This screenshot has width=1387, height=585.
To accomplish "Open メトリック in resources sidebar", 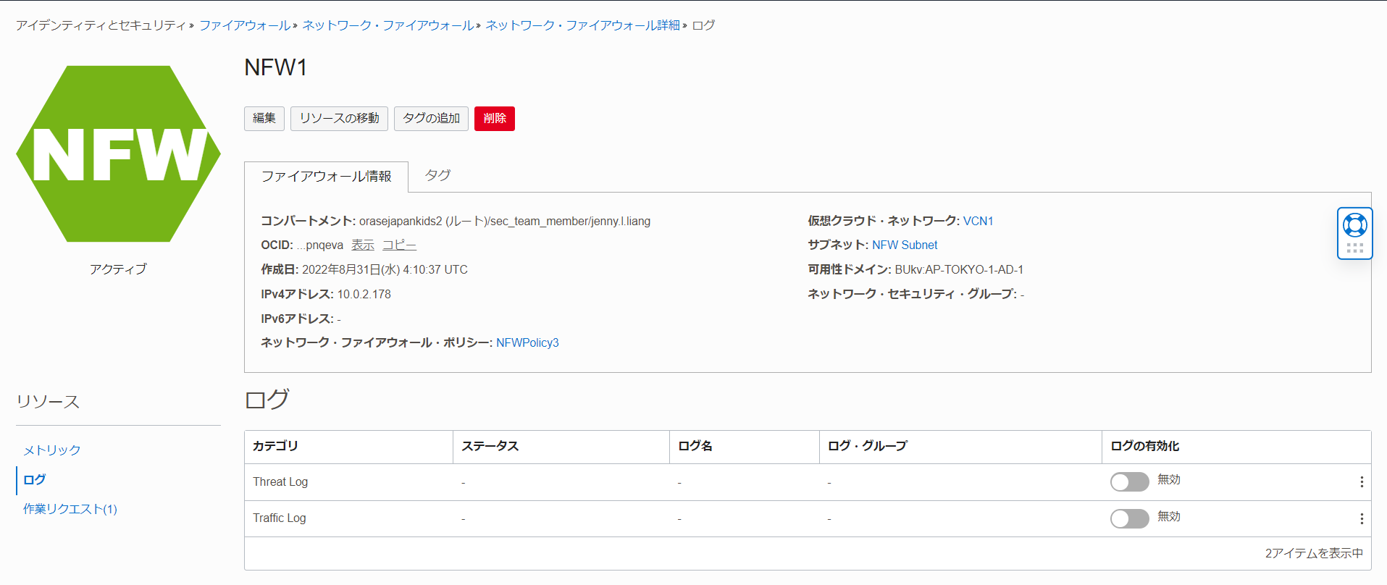I will coord(51,450).
